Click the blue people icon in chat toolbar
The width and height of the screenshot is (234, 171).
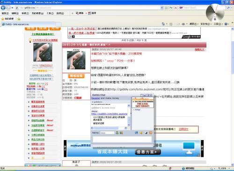[136, 133]
